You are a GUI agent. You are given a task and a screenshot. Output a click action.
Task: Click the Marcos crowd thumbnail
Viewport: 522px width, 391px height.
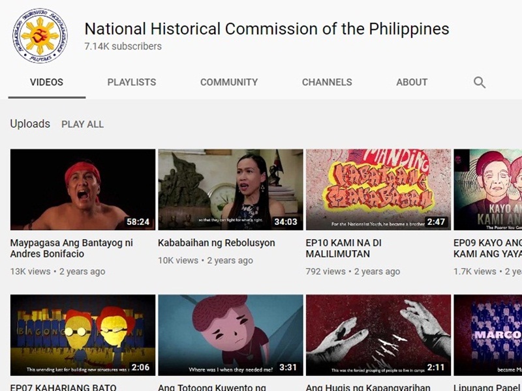(487, 335)
